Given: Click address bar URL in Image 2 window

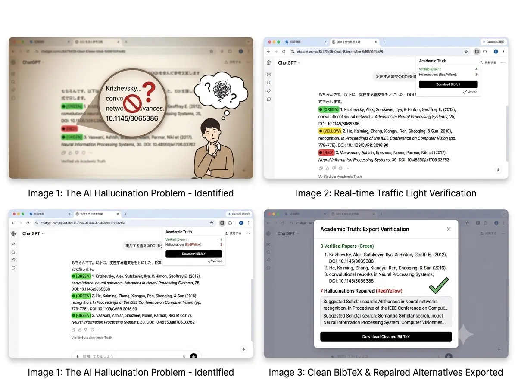Looking at the screenshot, I should click(x=340, y=52).
